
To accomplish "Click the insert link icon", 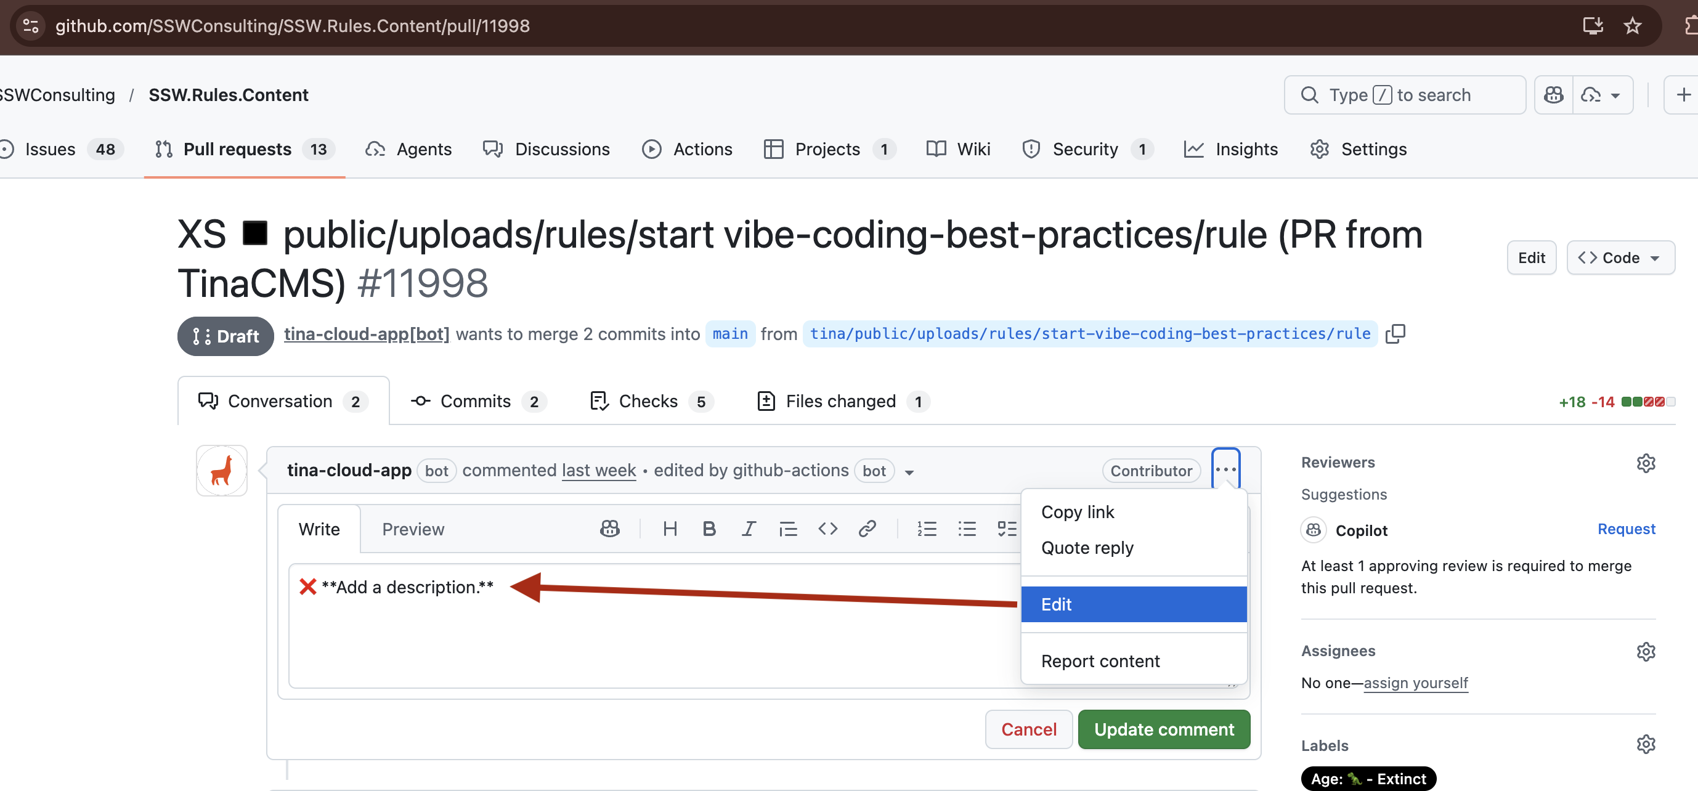I will click(x=867, y=529).
